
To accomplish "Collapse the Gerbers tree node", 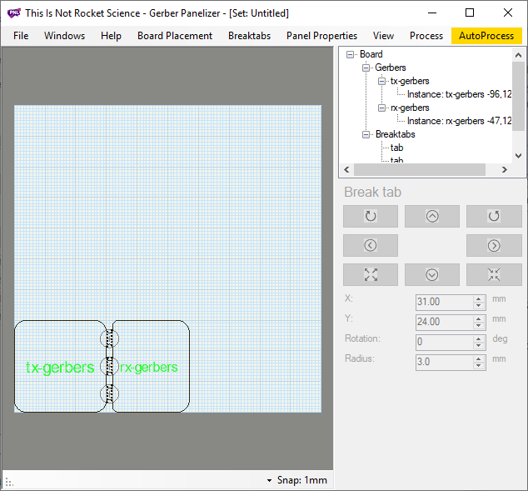I will pos(366,68).
